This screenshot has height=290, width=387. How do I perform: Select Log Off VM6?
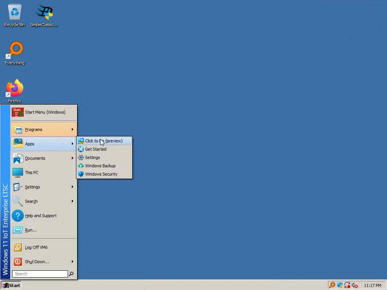[x=44, y=247]
